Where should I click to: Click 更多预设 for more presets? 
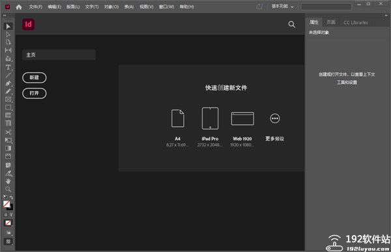pyautogui.click(x=275, y=127)
